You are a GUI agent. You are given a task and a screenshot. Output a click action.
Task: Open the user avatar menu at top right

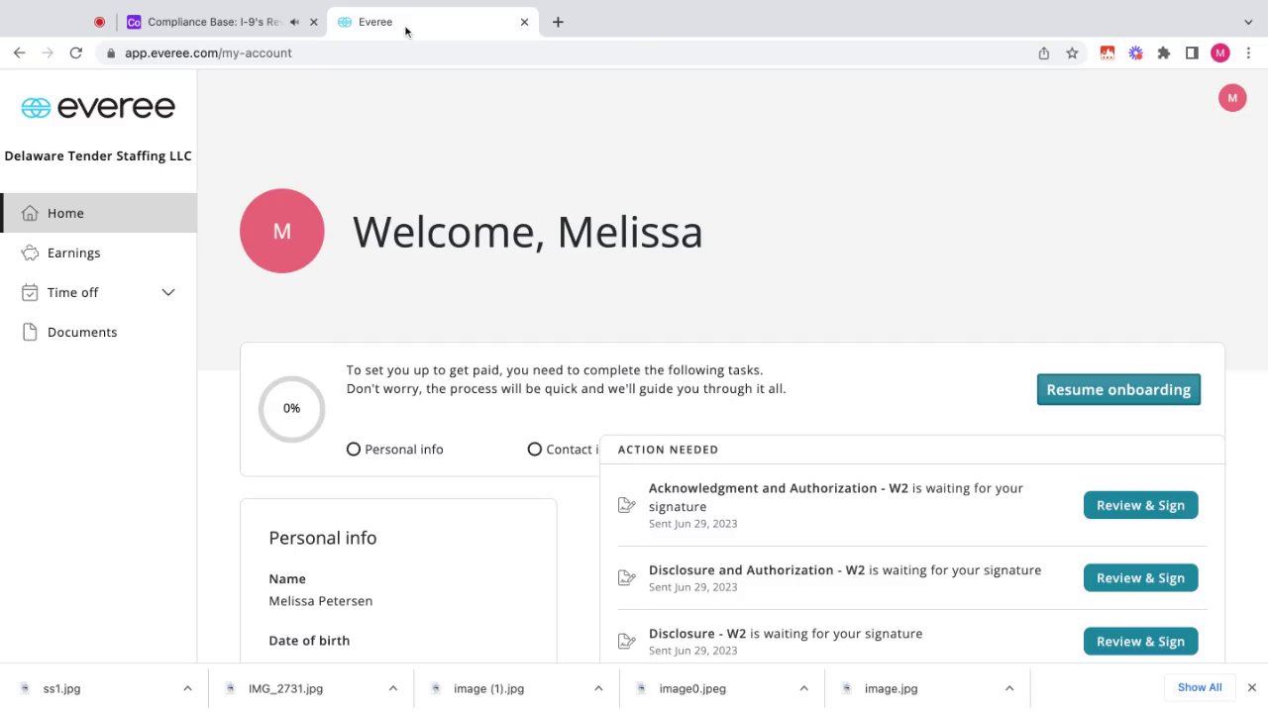tap(1232, 98)
